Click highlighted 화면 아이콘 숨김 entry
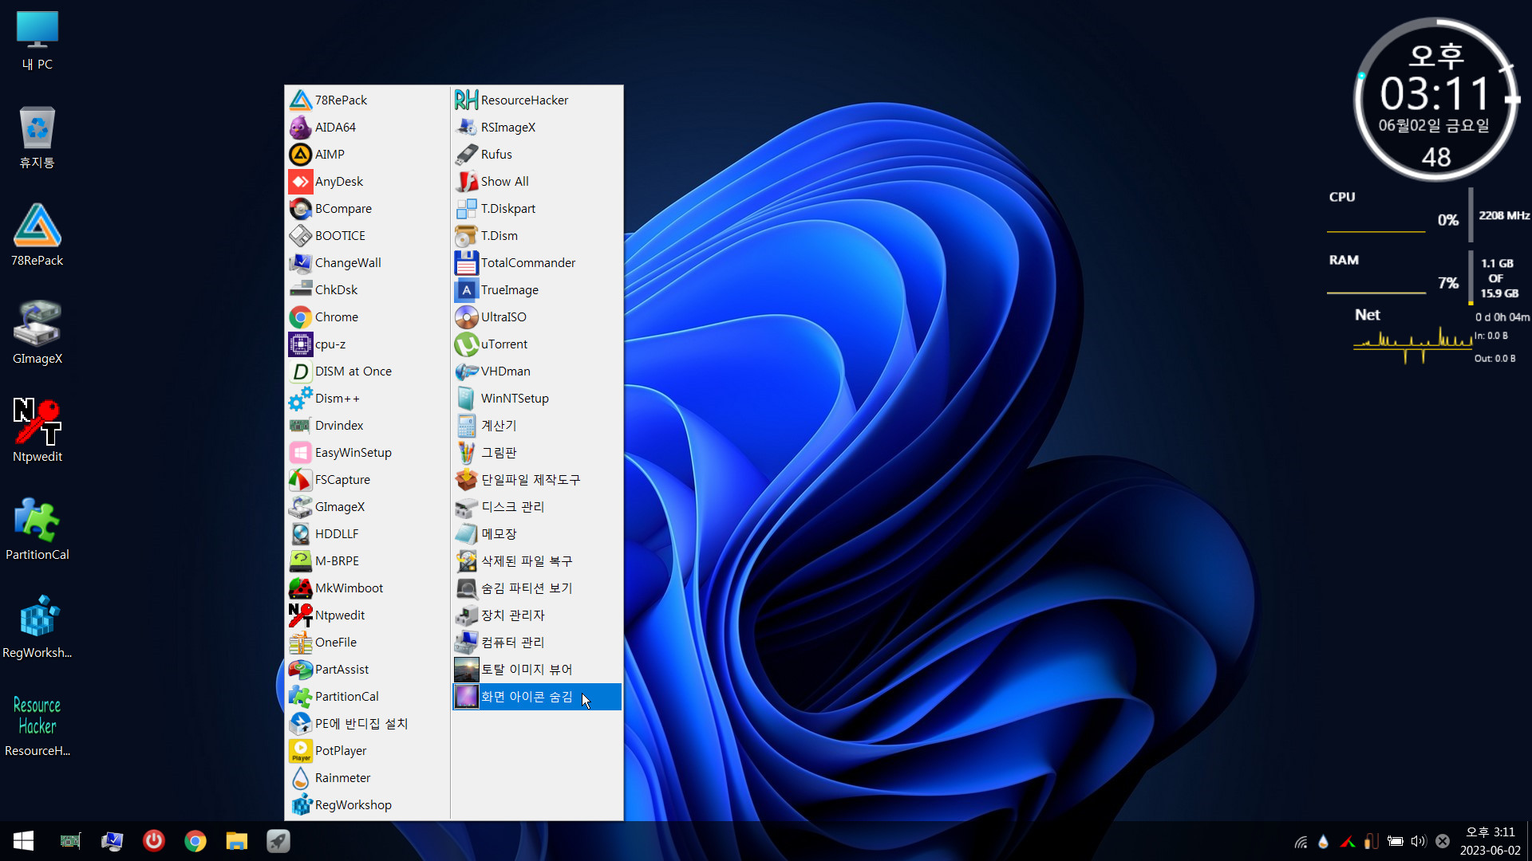The width and height of the screenshot is (1532, 861). click(x=537, y=697)
